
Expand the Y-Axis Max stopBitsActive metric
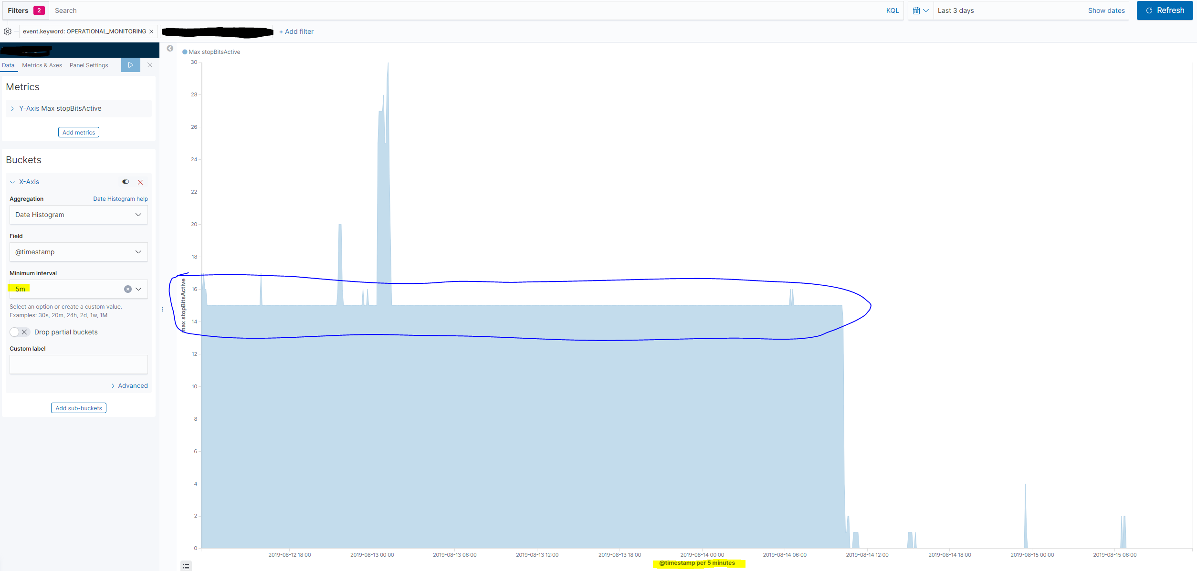point(12,109)
